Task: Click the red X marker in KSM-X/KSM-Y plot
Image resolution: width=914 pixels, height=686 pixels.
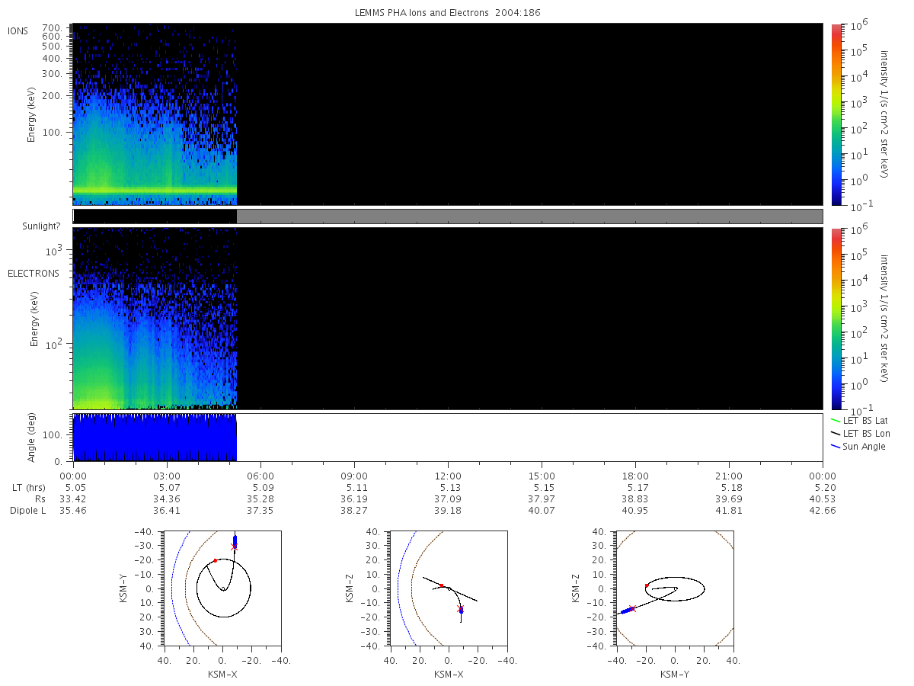Action: [x=234, y=547]
